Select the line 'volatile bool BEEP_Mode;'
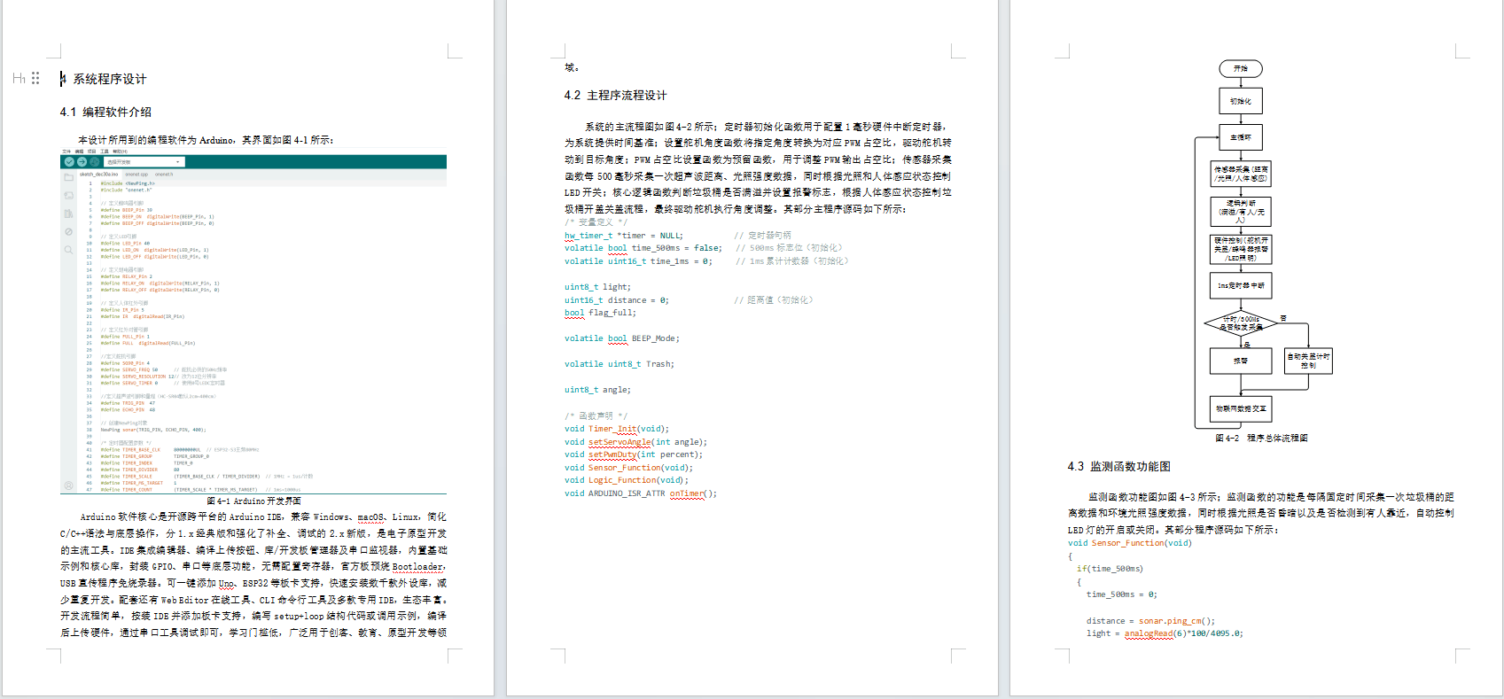The height and width of the screenshot is (699, 1504). coord(622,338)
